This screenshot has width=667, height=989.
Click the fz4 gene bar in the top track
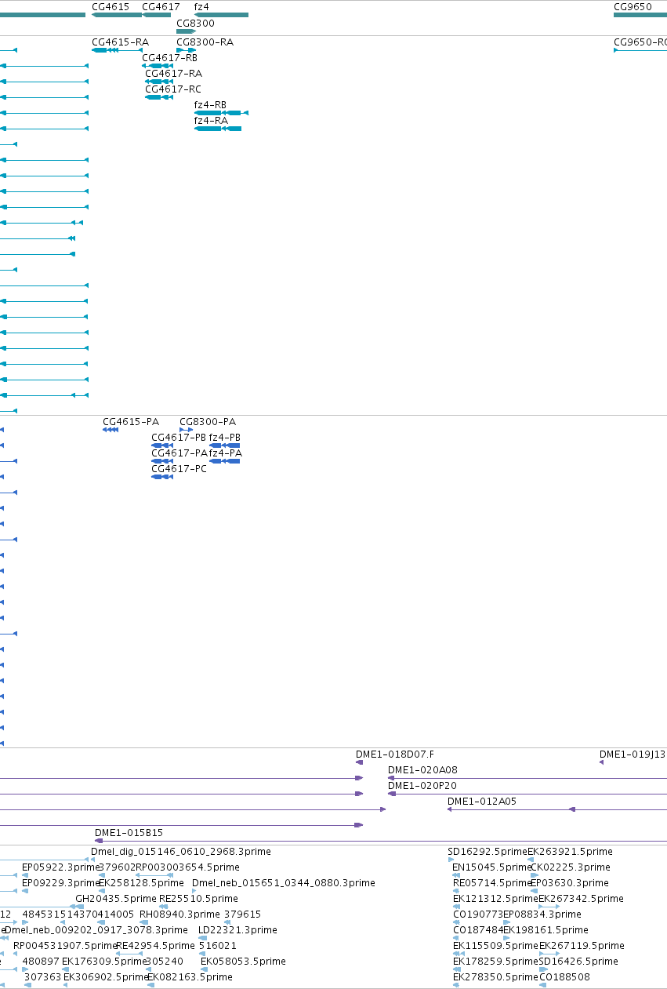pyautogui.click(x=221, y=15)
